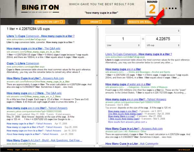Click the query text "how many cups in a liter"
Screen dimensions: 194x152
click(101, 13)
